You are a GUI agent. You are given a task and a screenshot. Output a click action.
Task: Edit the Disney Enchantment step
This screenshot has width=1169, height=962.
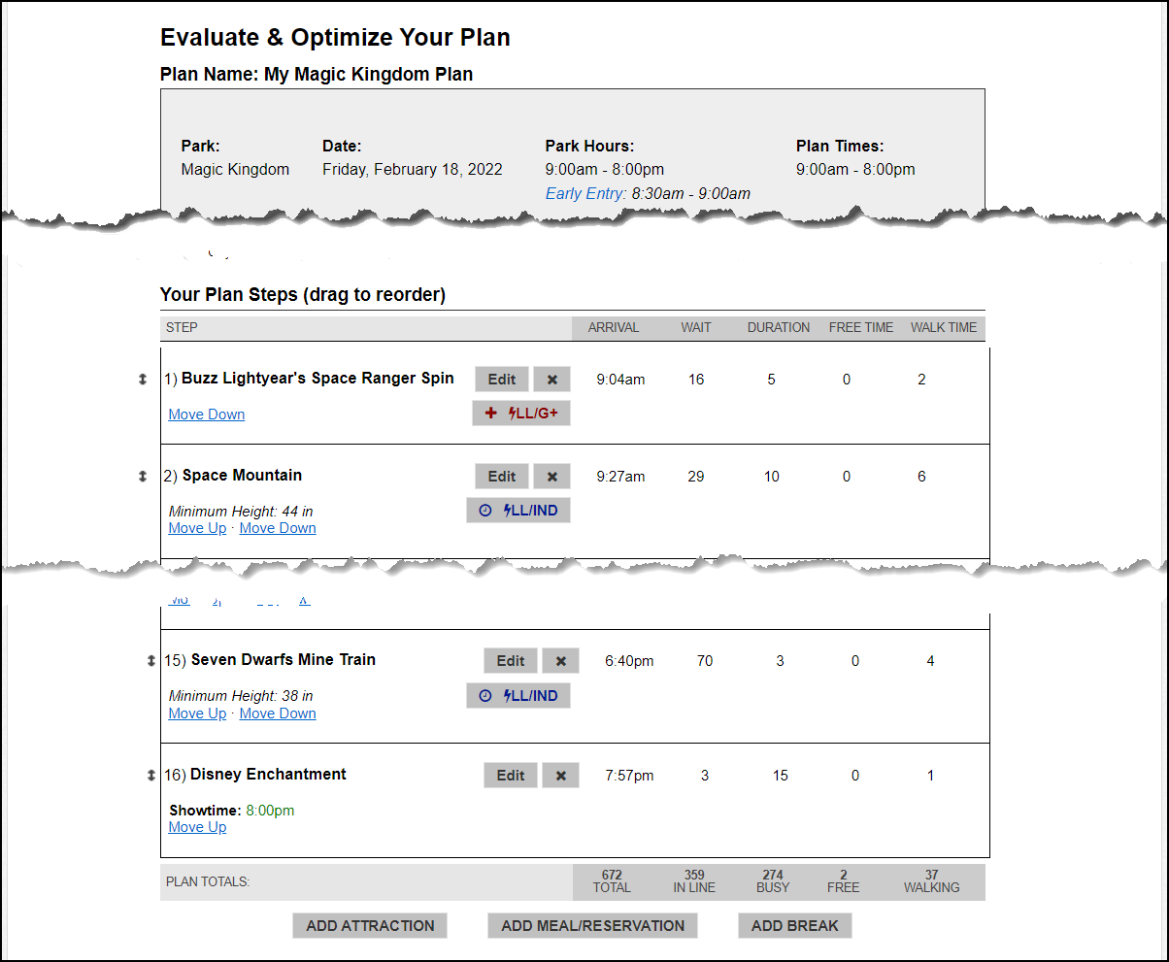point(511,776)
